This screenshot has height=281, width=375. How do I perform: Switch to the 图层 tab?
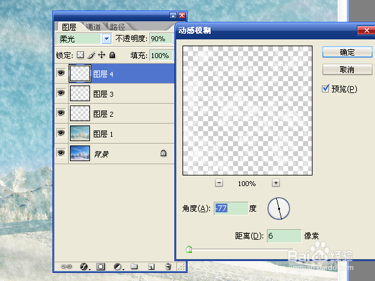[x=69, y=27]
